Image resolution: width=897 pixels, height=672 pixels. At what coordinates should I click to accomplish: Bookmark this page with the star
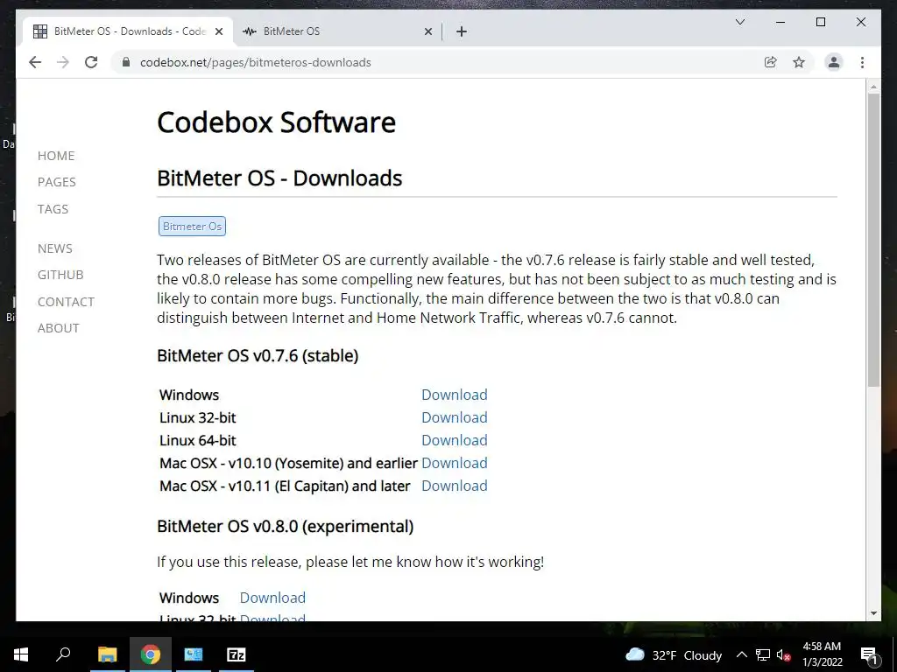(x=799, y=62)
